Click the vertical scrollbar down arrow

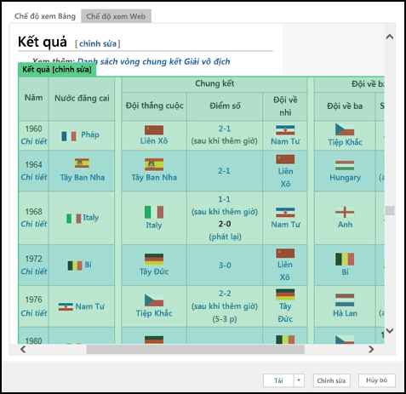(390, 330)
